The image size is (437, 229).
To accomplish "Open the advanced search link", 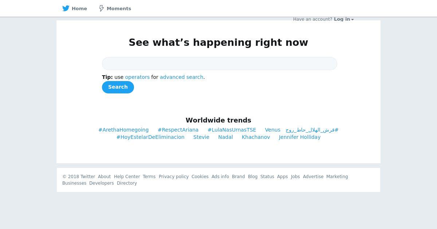I will click(x=181, y=77).
